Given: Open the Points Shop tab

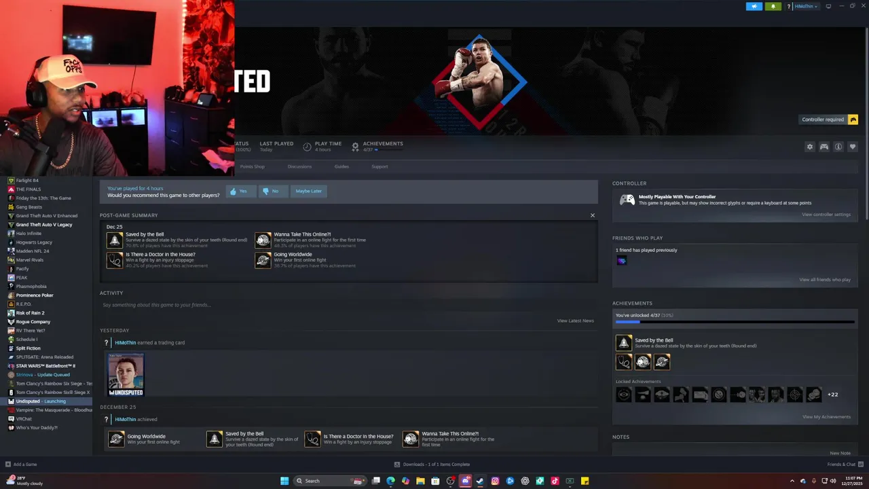Looking at the screenshot, I should (x=253, y=166).
